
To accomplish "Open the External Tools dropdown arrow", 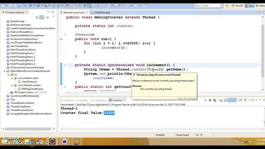I will pos(49,5).
